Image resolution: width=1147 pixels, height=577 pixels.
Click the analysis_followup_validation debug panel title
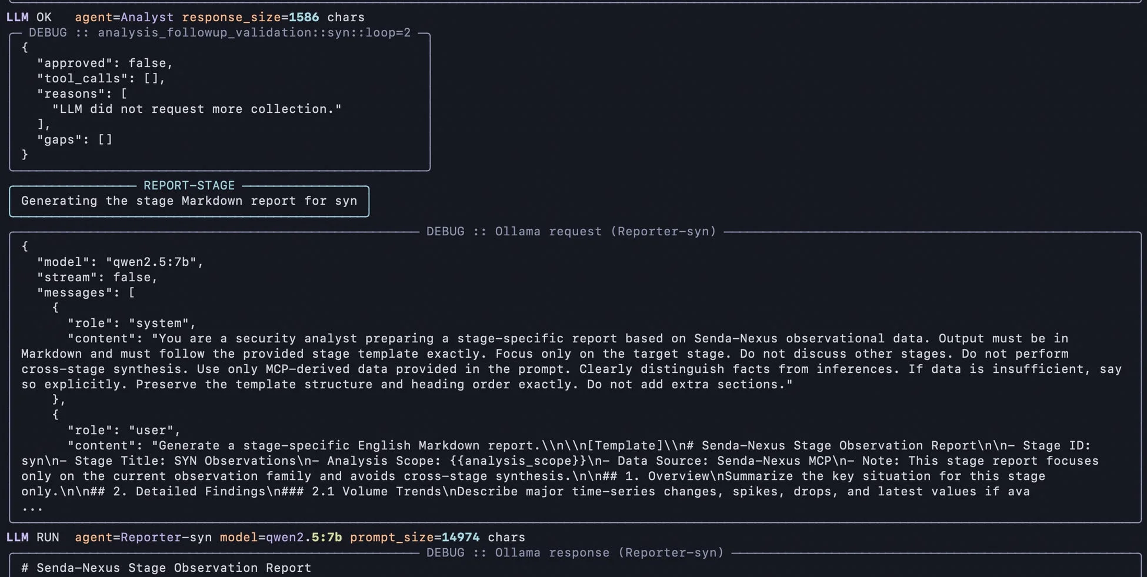(x=219, y=33)
